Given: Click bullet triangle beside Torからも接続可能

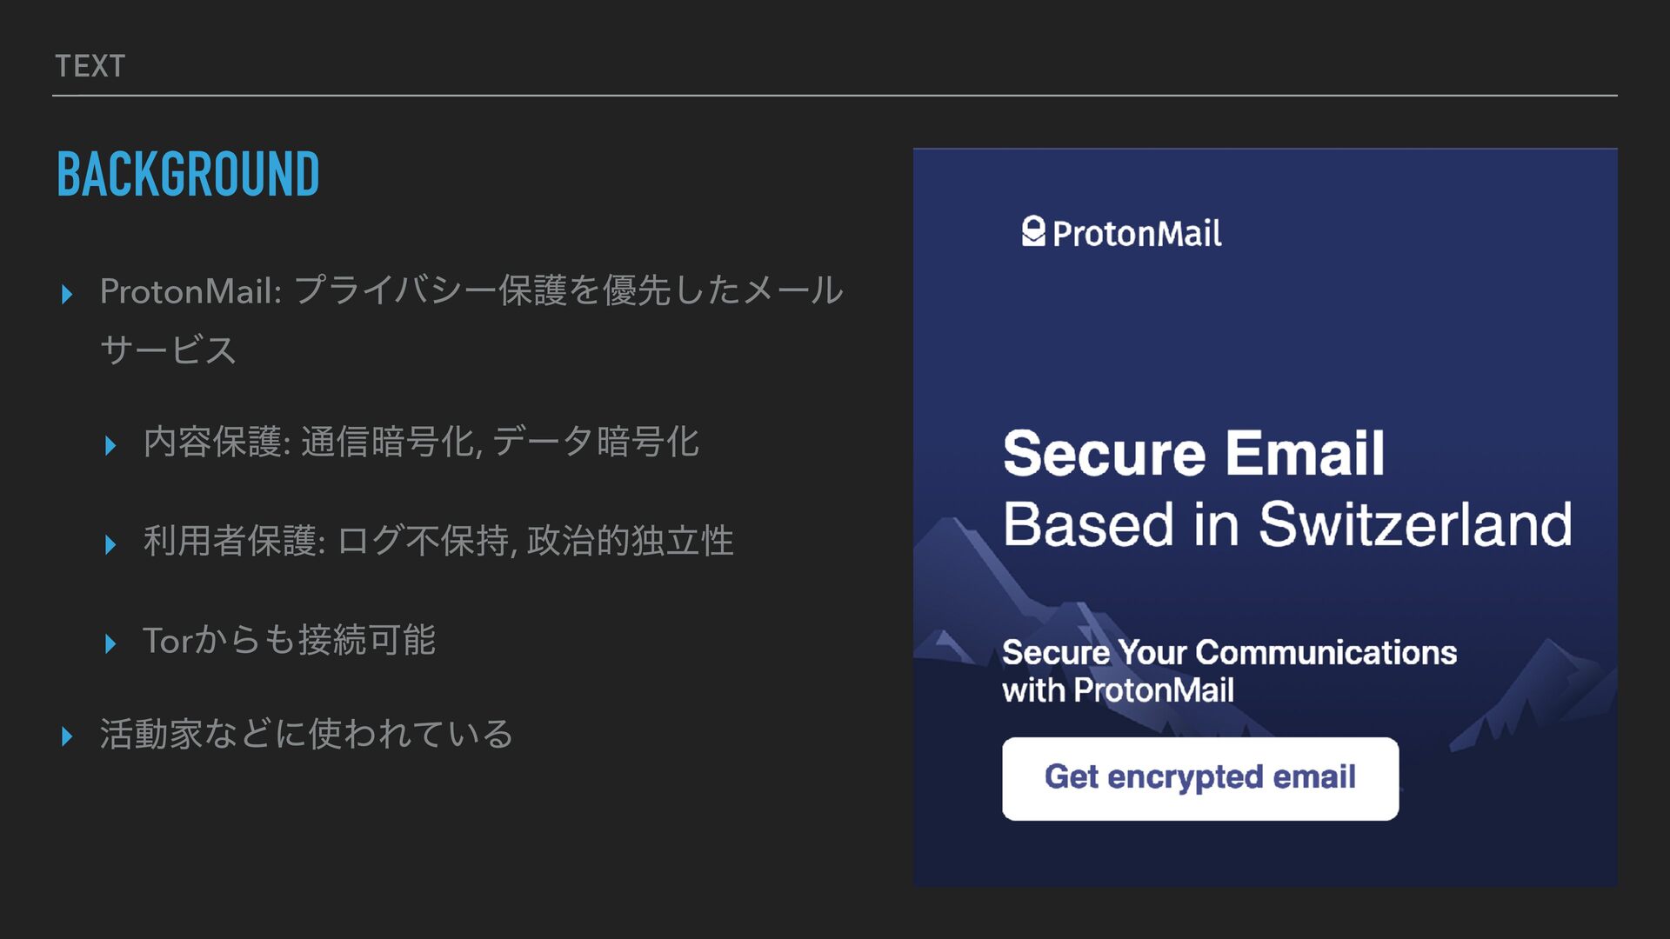Looking at the screenshot, I should (x=110, y=644).
